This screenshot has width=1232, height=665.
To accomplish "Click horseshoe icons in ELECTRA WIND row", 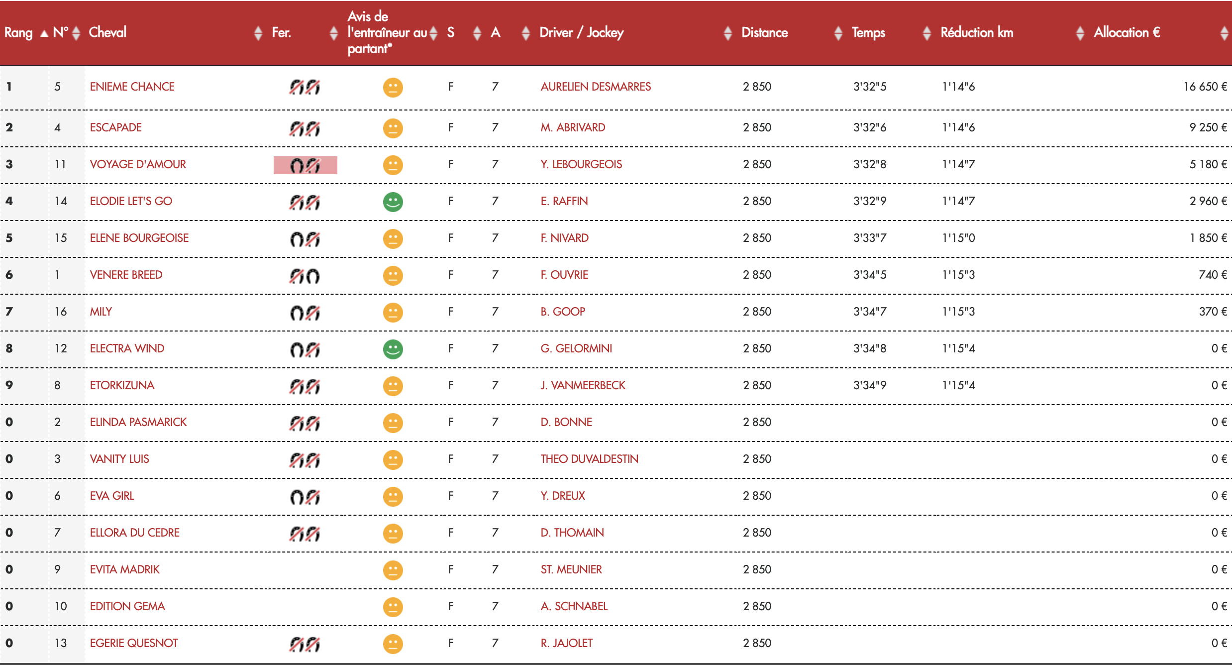I will [x=305, y=349].
